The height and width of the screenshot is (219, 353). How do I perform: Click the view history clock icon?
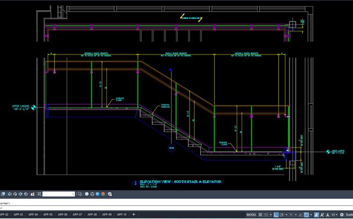80,194
